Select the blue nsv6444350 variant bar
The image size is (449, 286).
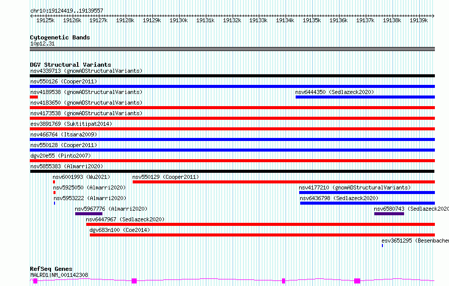(x=365, y=97)
